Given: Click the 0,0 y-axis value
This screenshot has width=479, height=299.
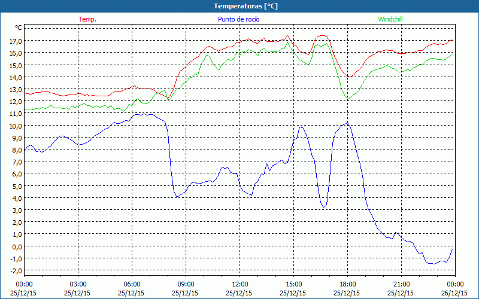Looking at the screenshot, I should click(18, 246).
